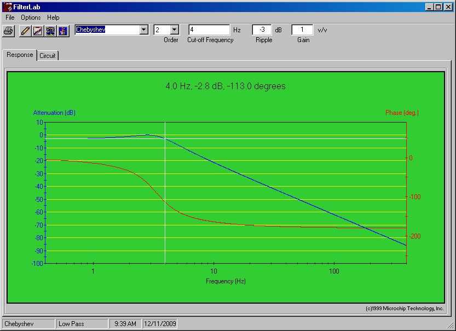This screenshot has width=456, height=331.
Task: Open the File menu
Action: coord(10,18)
